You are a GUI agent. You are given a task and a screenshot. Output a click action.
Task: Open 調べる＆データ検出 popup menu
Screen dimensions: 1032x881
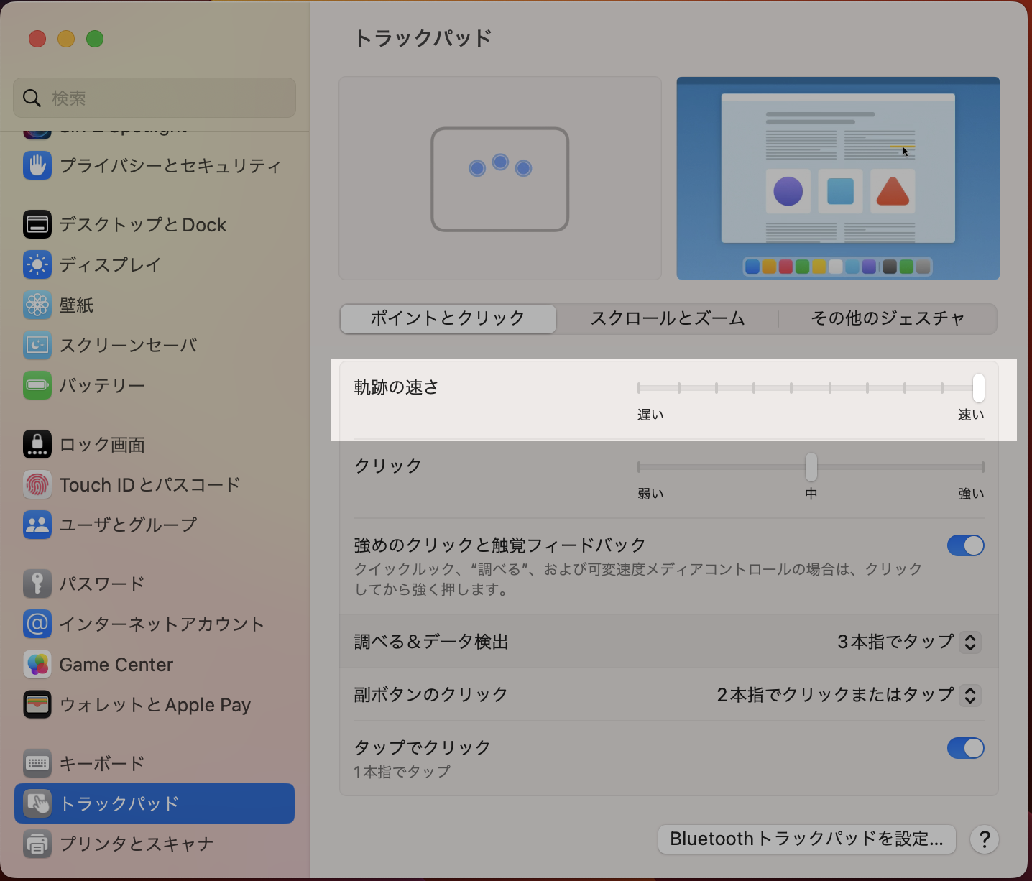pos(969,642)
